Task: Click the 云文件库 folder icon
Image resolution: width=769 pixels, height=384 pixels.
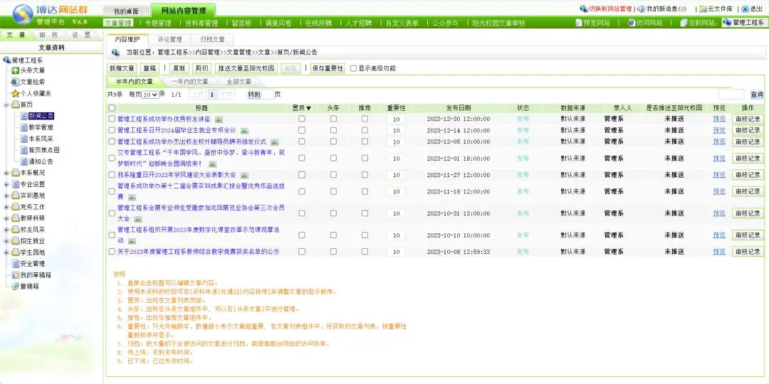Action: (x=703, y=9)
